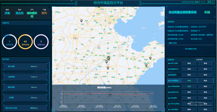Click 查询 in the GNSS设备 row
This screenshot has height=112, width=217.
coord(205,63)
